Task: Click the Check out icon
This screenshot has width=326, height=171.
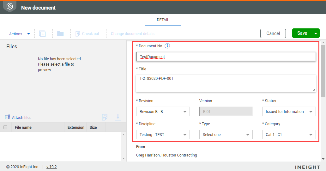Action: (78, 34)
